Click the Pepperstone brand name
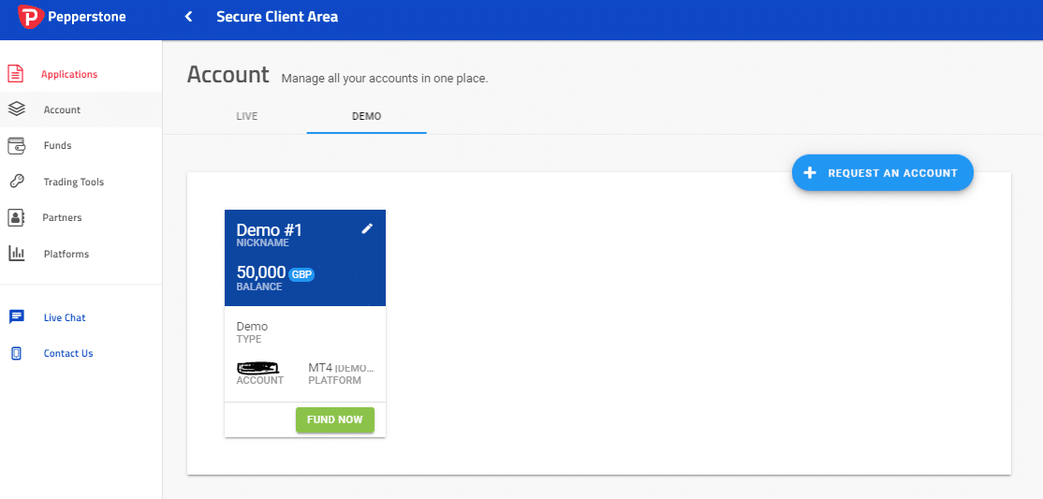The image size is (1043, 499). pyautogui.click(x=86, y=17)
